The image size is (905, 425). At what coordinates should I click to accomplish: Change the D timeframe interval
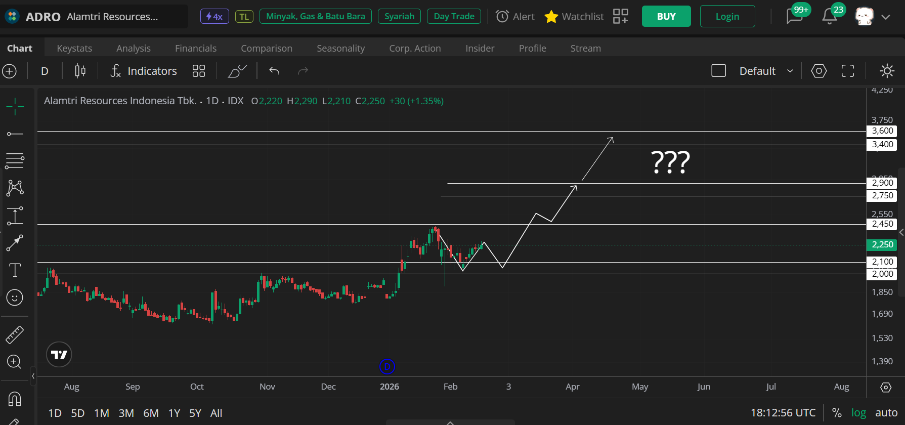45,71
